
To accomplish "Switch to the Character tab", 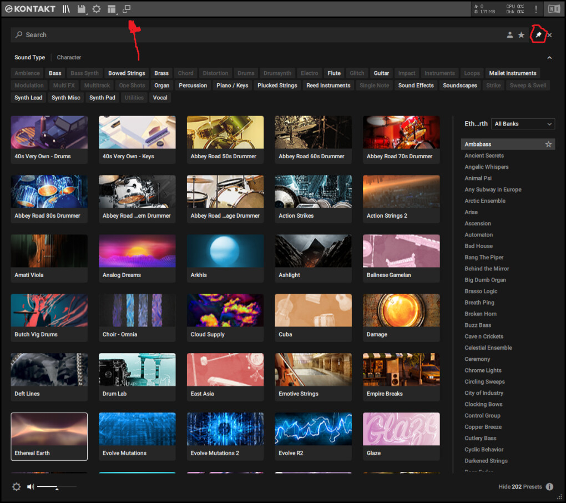I will (69, 57).
